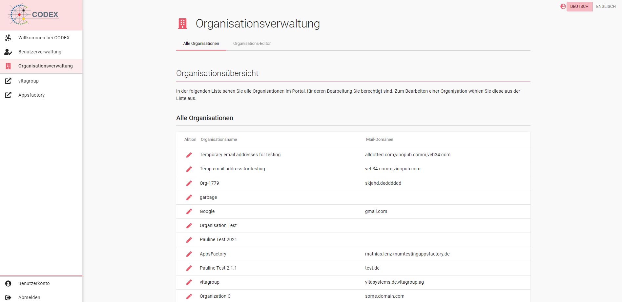This screenshot has width=622, height=302.
Task: Click the pencil icon for garbage
Action: tap(189, 197)
